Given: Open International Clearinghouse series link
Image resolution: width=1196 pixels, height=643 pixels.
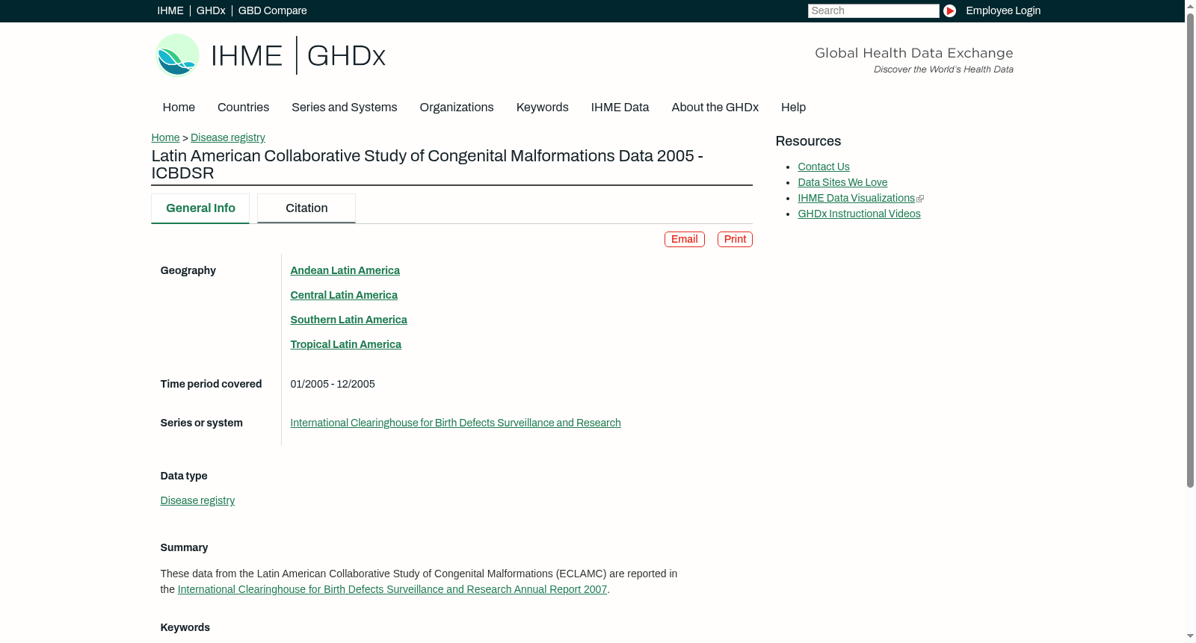Looking at the screenshot, I should coord(456,423).
